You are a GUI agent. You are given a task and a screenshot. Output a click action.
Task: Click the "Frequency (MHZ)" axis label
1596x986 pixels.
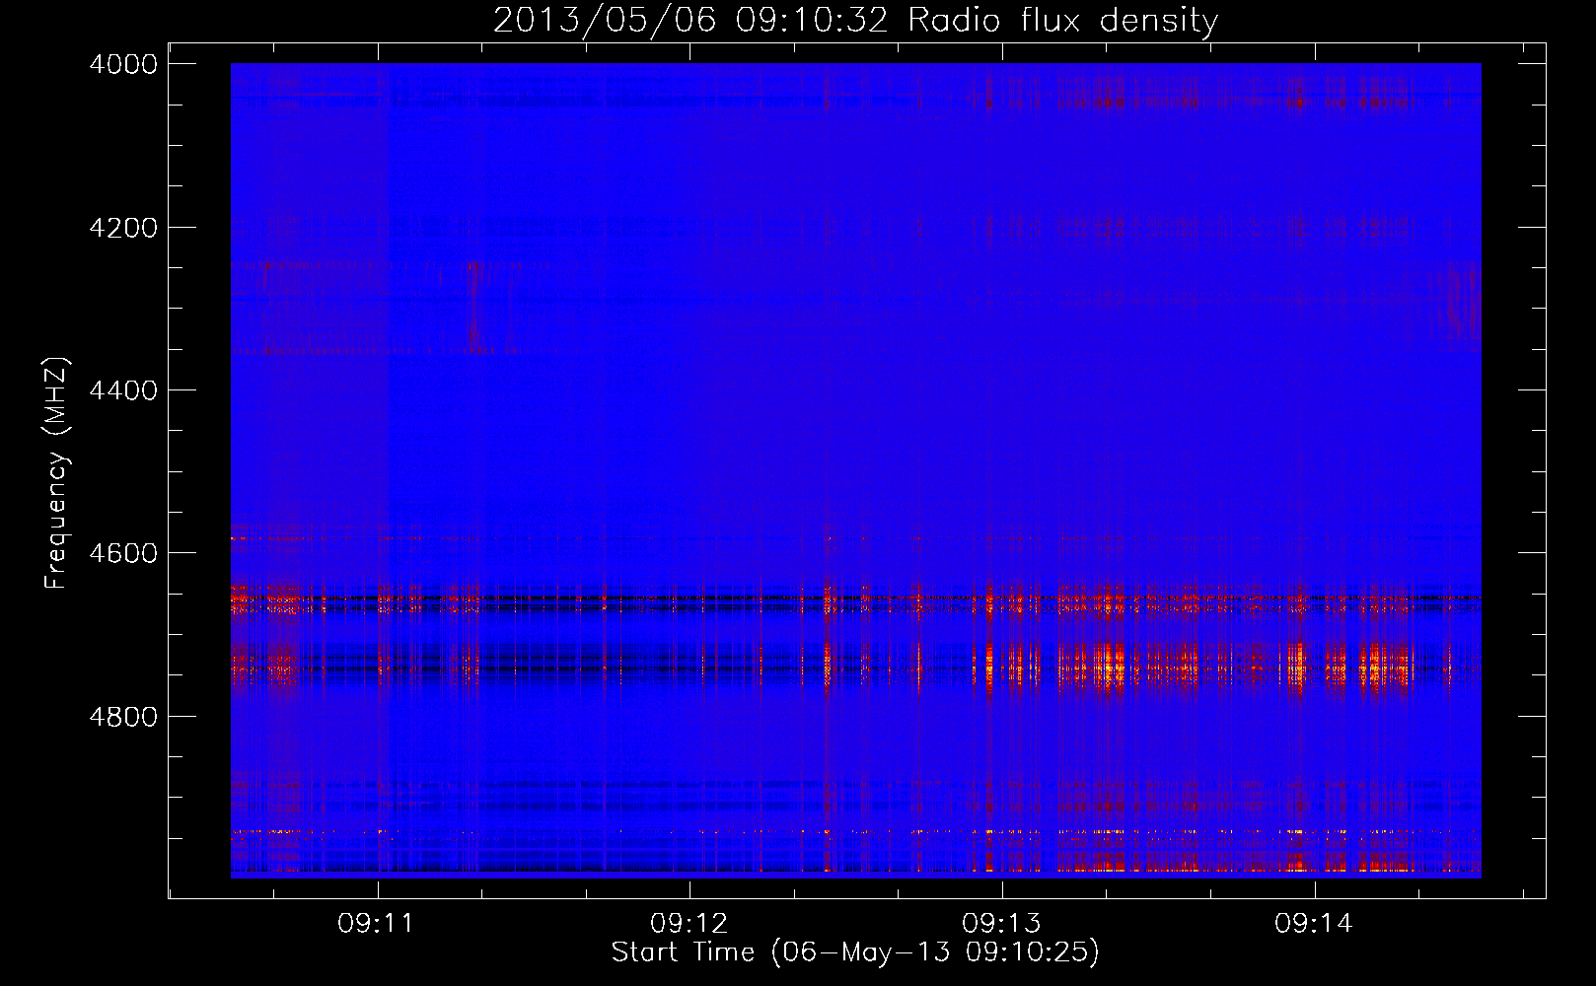click(x=57, y=473)
